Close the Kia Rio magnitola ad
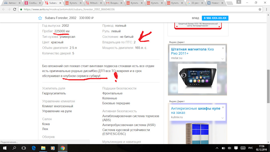The image size is (270, 152). [223, 48]
